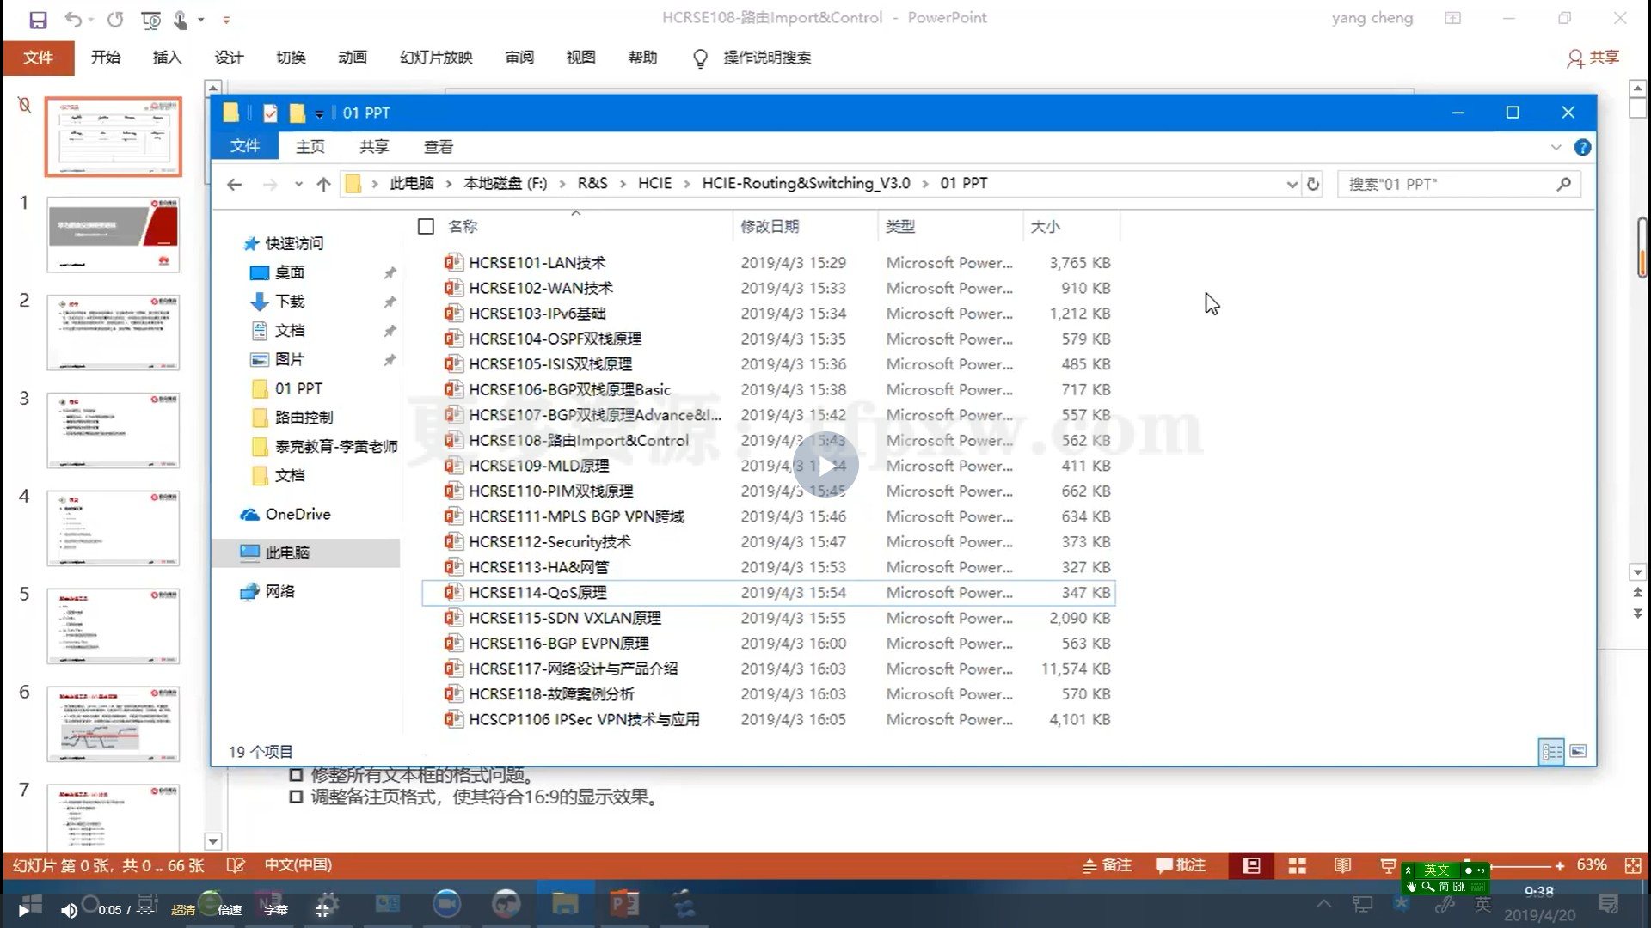Viewport: 1651px width, 928px height.
Task: Open the 幻灯片放映 ribbon tab
Action: click(436, 58)
